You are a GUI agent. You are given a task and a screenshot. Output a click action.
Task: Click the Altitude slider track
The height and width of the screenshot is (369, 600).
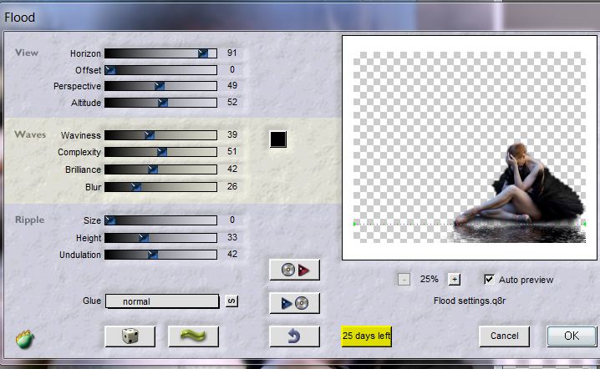click(x=160, y=103)
